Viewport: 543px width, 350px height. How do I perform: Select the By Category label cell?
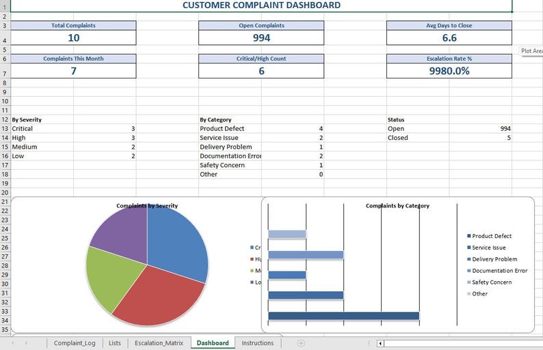coord(230,119)
